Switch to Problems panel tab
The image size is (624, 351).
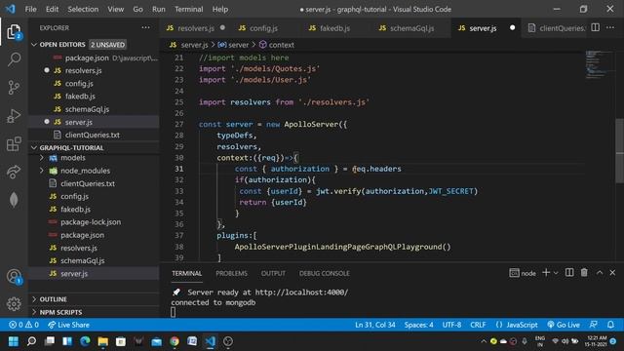231,273
